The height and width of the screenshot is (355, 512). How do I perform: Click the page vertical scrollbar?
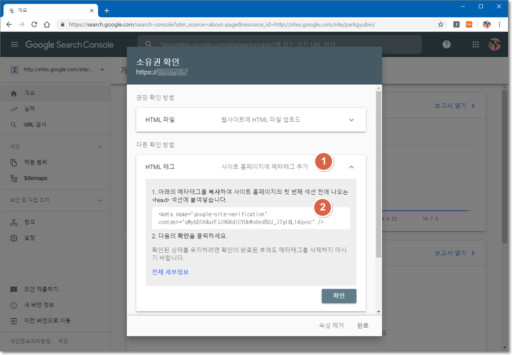point(505,166)
